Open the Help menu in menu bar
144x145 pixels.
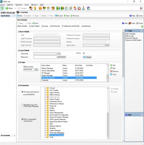42,5
